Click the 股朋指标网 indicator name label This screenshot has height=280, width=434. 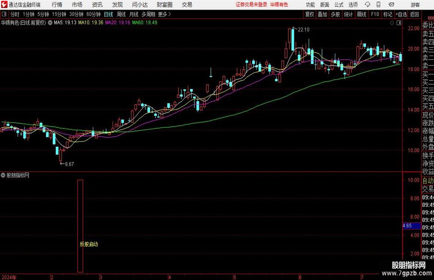point(18,175)
